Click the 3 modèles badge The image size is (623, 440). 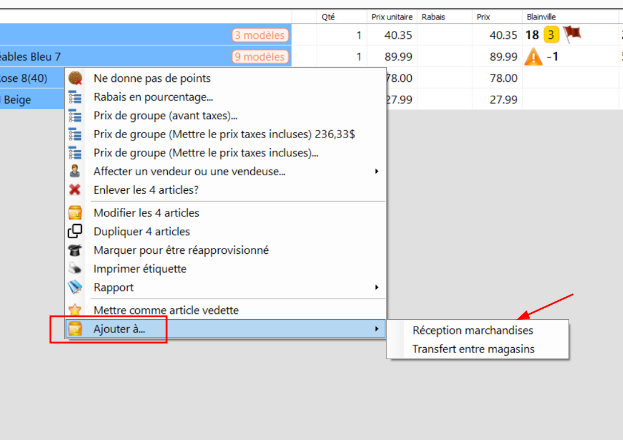tap(260, 35)
